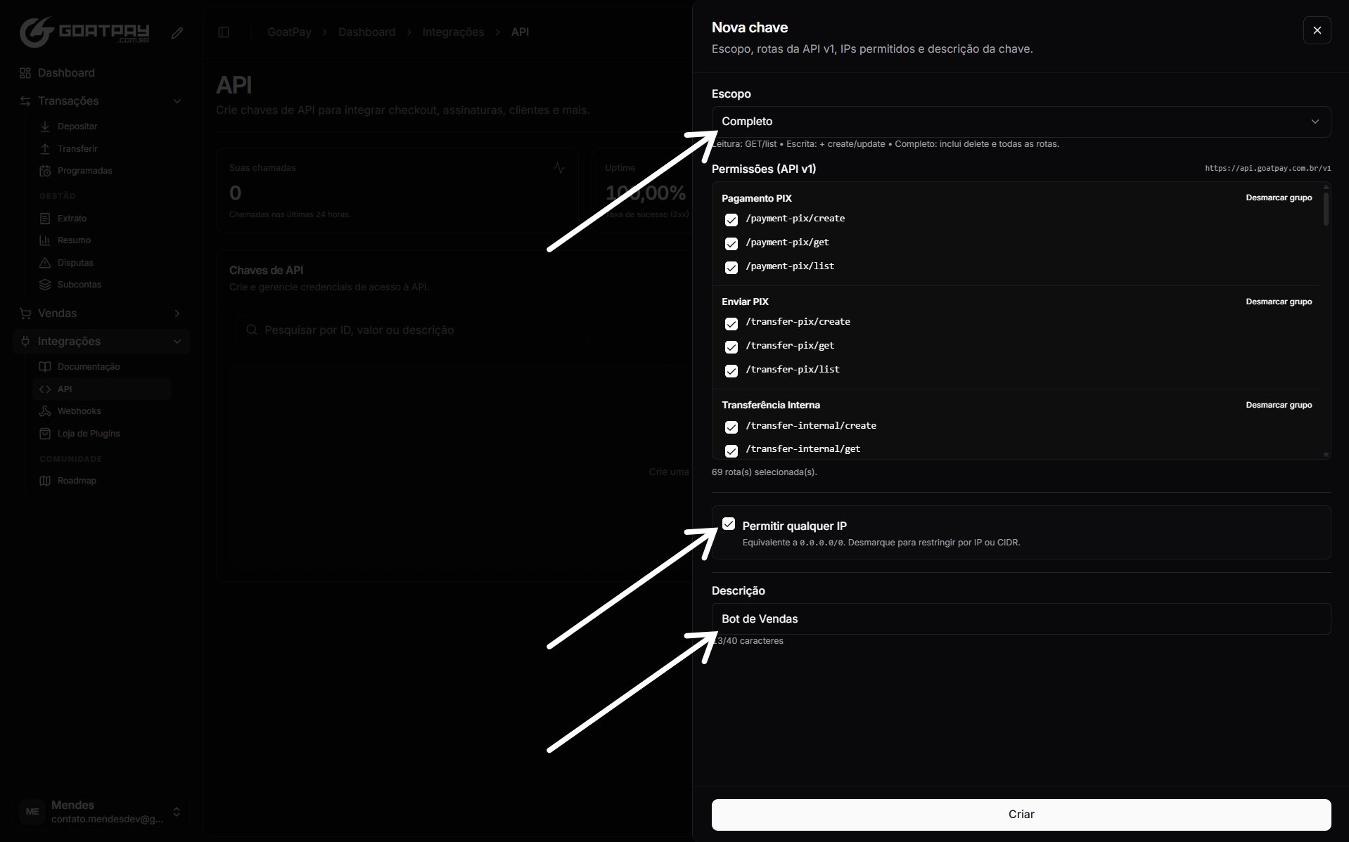Expand the Vendas section chevron
Image resolution: width=1349 pixels, height=842 pixels.
(x=177, y=313)
